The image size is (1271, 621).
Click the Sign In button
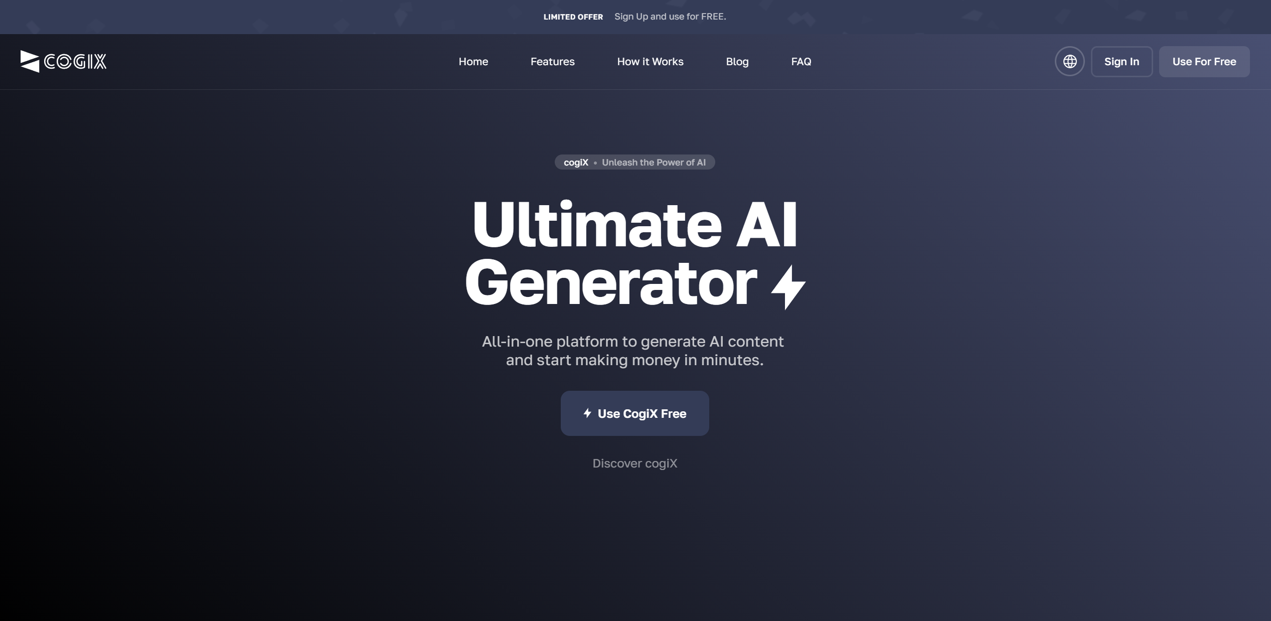point(1121,61)
